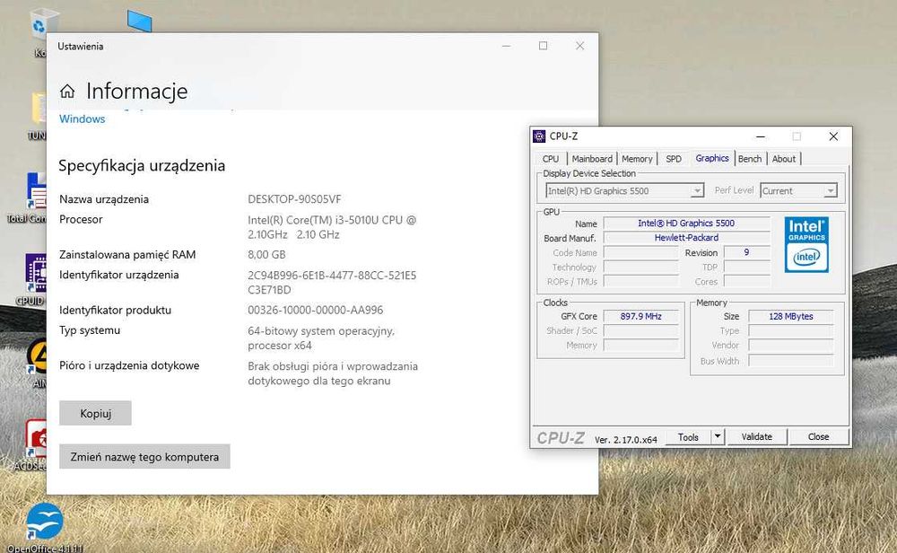Click the Home icon in Ustawienia
Viewport: 897px width, 553px height.
[67, 91]
